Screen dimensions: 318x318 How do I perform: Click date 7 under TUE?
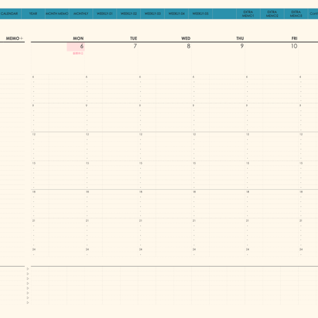(x=135, y=46)
